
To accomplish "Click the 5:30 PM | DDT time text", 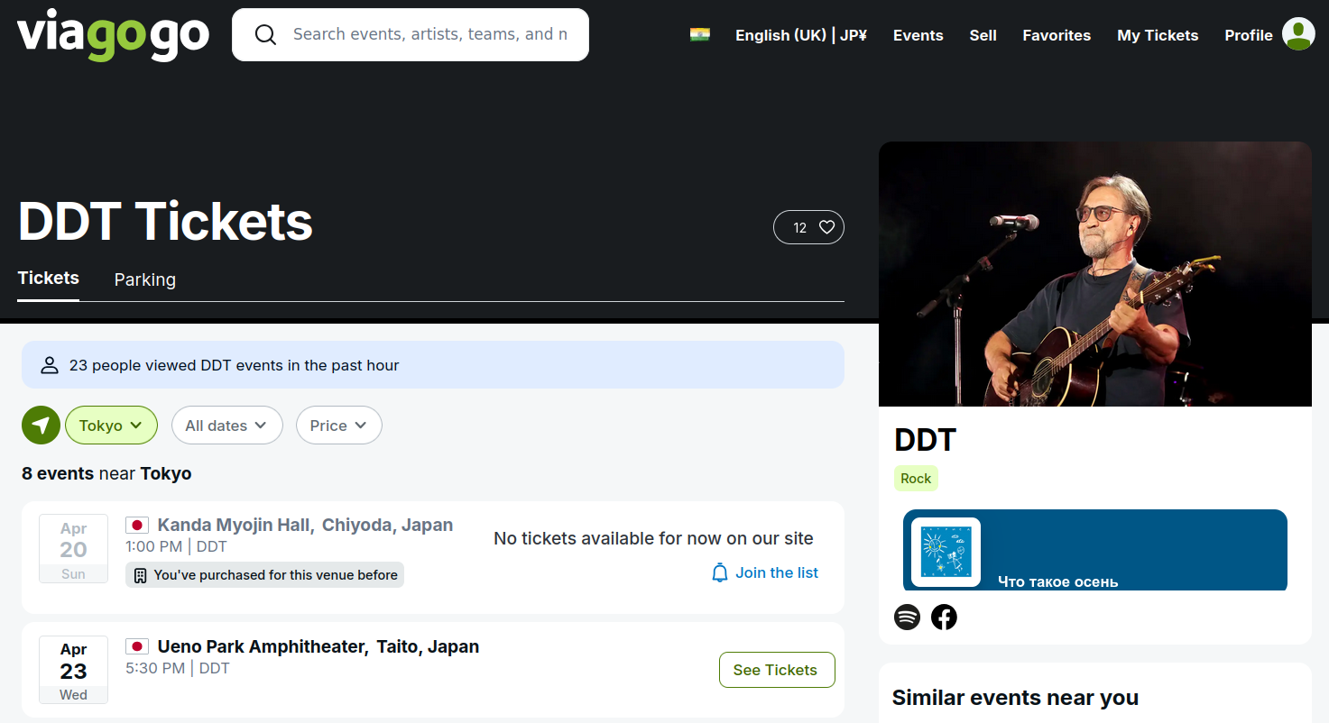I will pyautogui.click(x=178, y=668).
